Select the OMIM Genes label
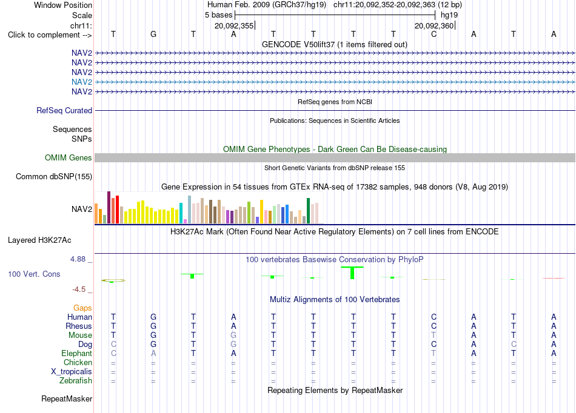Screen dimensions: 576x413 tap(69, 157)
